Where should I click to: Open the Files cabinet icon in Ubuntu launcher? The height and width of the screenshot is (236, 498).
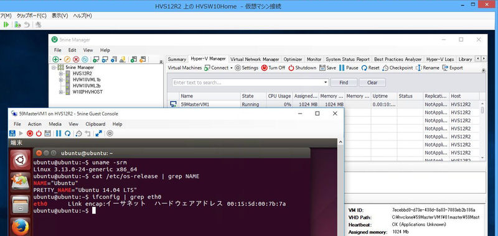click(21, 205)
